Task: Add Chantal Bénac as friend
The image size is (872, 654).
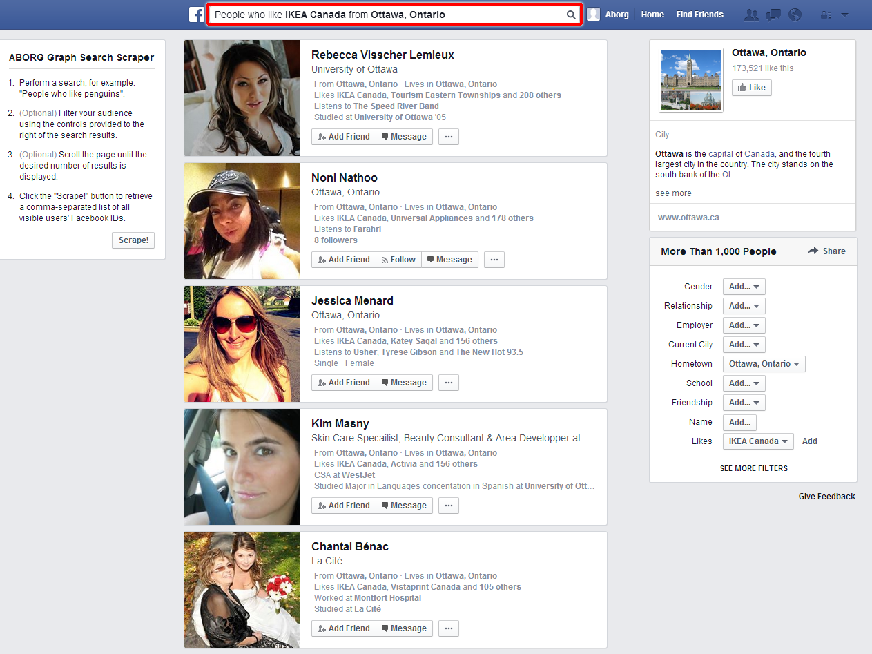Action: [344, 628]
